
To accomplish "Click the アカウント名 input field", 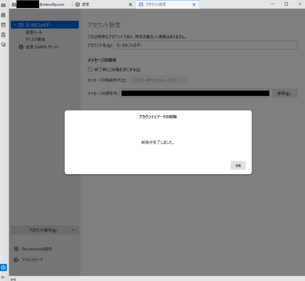I will [x=205, y=45].
